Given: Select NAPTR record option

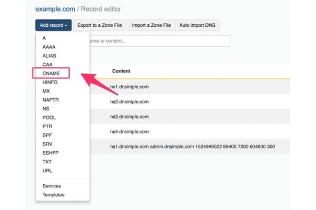Looking at the screenshot, I should [63, 100].
